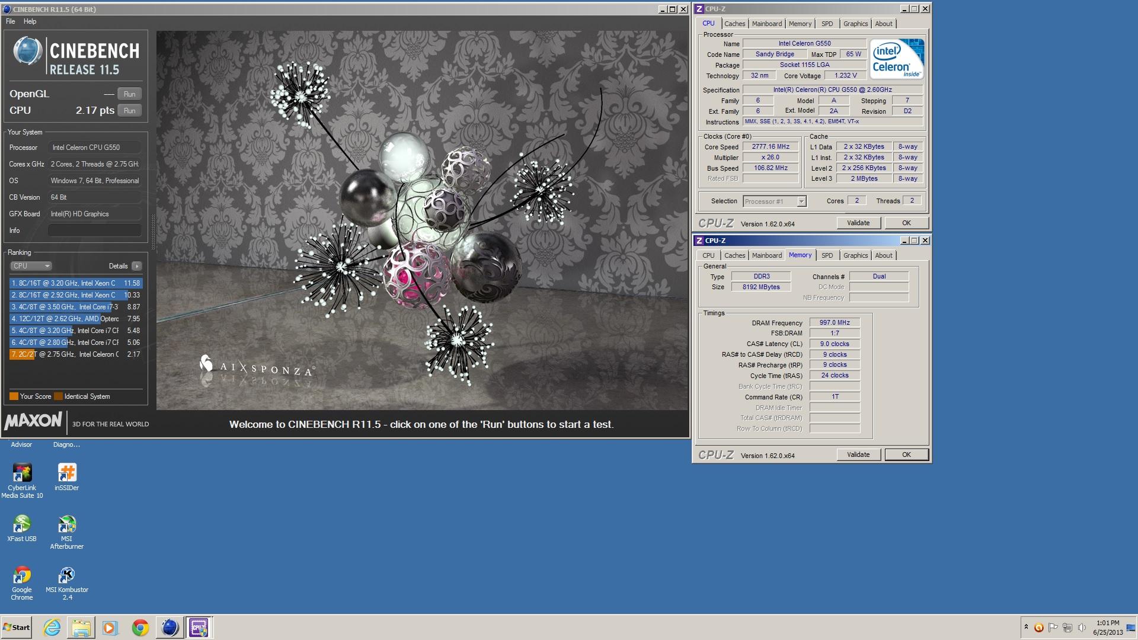The image size is (1138, 640).
Task: Click Validate in the bottom CPU-Z window
Action: pos(858,455)
